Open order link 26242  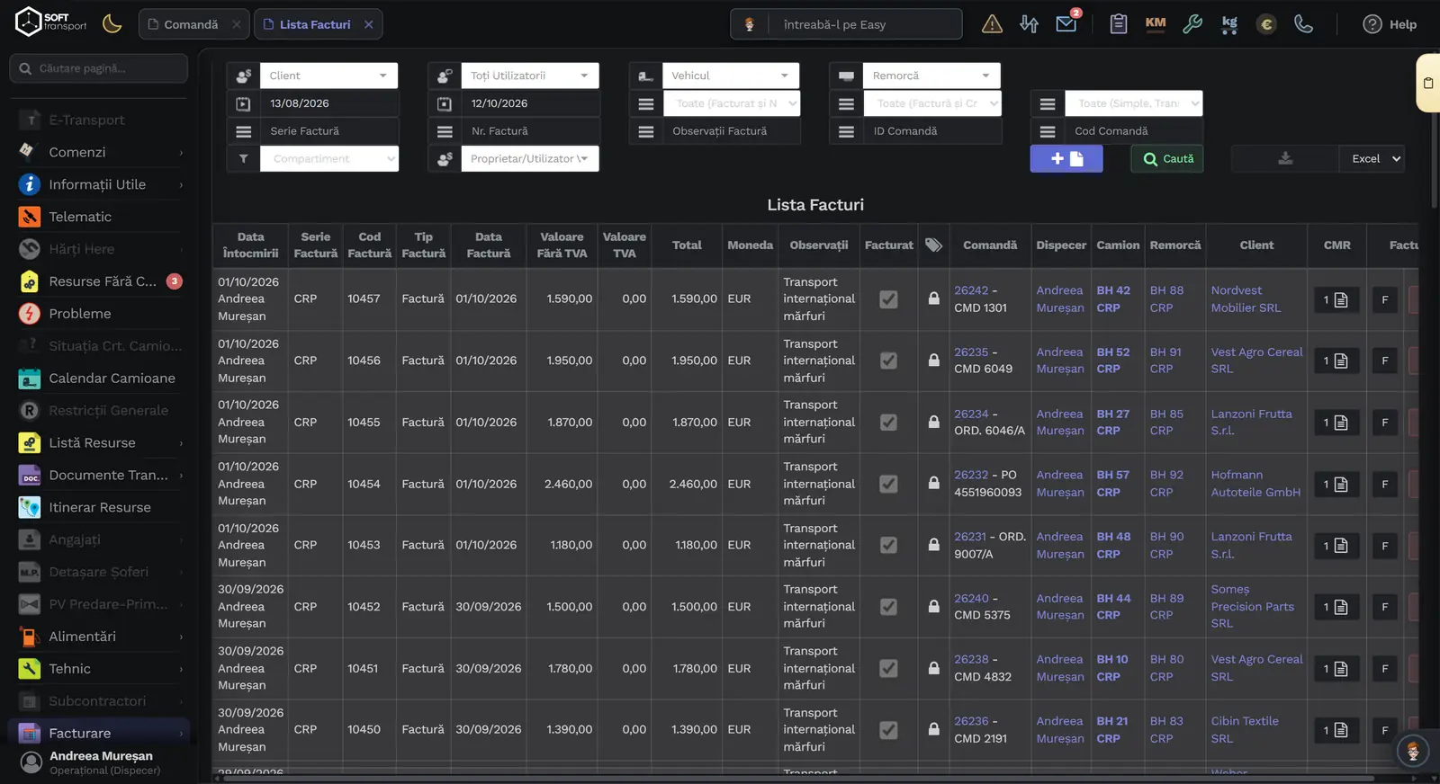click(971, 290)
